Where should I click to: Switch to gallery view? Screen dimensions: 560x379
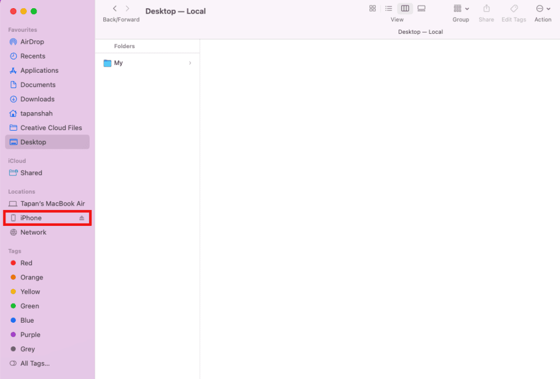[x=421, y=8]
